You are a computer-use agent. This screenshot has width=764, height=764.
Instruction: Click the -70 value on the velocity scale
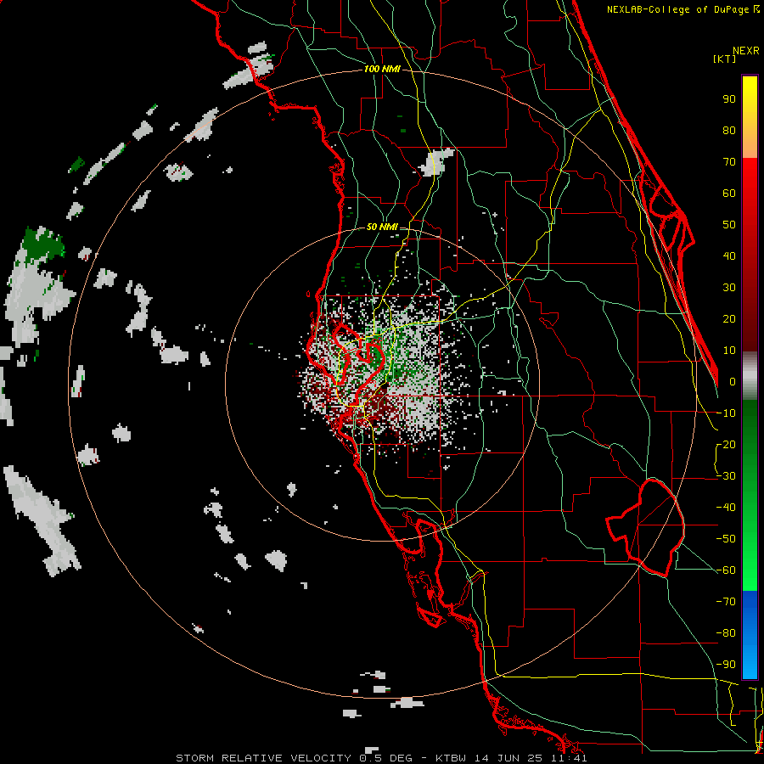click(x=726, y=602)
